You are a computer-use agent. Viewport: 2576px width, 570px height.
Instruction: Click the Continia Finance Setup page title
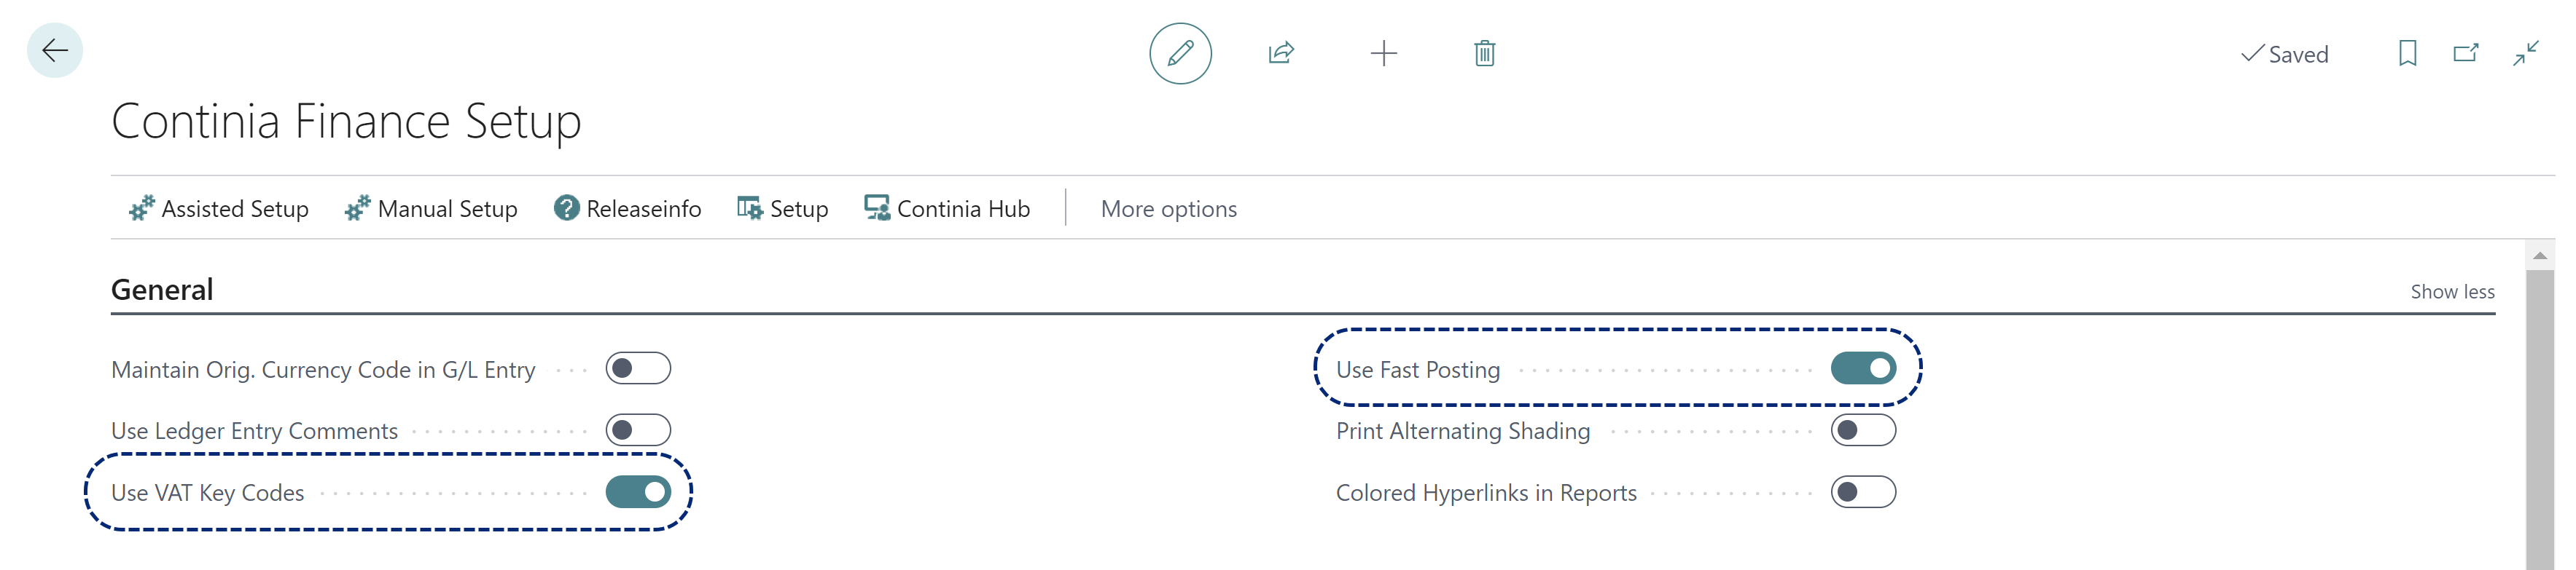click(x=346, y=121)
